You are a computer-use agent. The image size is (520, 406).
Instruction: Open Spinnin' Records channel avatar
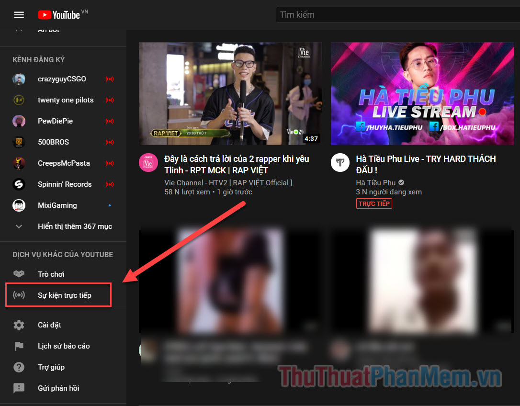19,184
